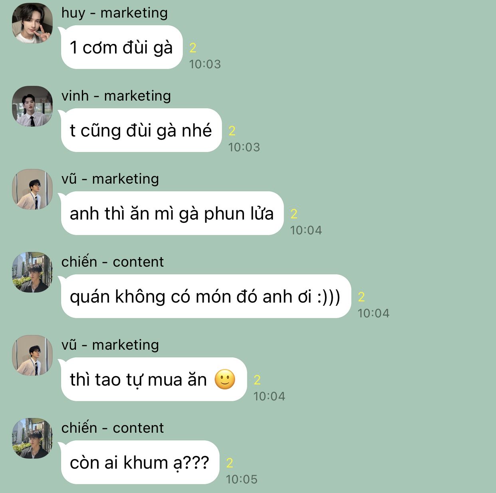
Task: Select the '1 cơm đùi gà' message bubble
Action: (121, 47)
